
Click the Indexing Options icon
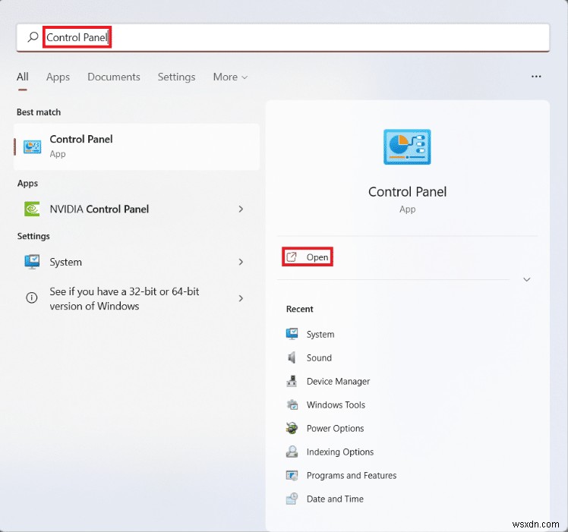tap(292, 452)
